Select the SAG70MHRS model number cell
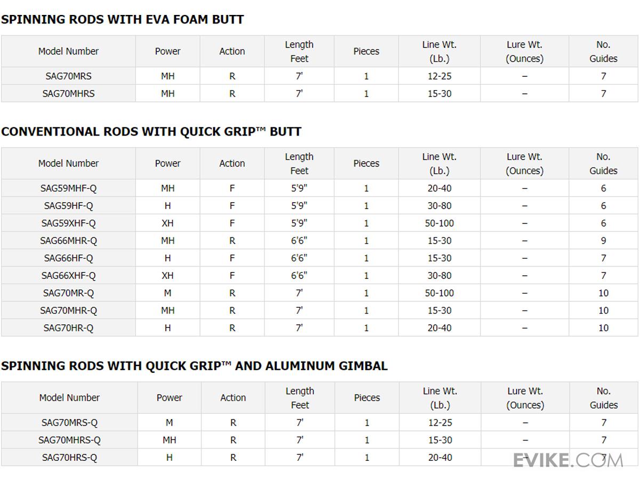The height and width of the screenshot is (480, 640). (x=68, y=93)
